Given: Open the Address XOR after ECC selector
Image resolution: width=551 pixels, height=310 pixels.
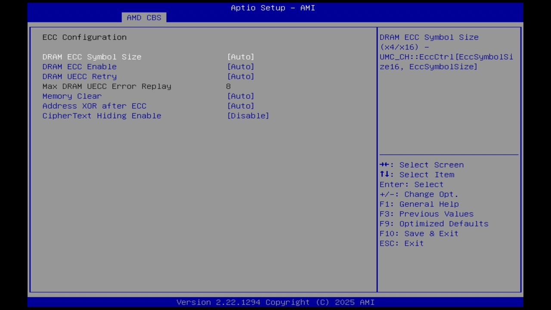Looking at the screenshot, I should [240, 105].
